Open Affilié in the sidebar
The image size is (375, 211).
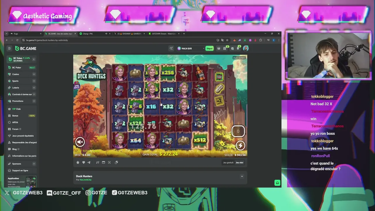click(x=22, y=122)
